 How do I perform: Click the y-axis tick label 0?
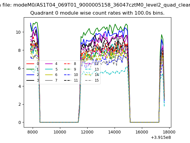(19, 122)
